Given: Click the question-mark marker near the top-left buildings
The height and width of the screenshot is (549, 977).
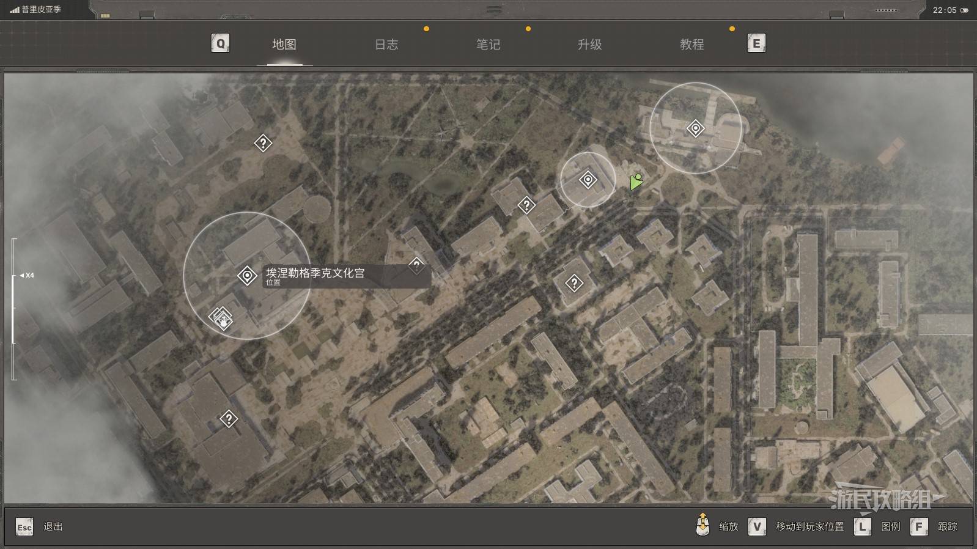Looking at the screenshot, I should (x=263, y=143).
